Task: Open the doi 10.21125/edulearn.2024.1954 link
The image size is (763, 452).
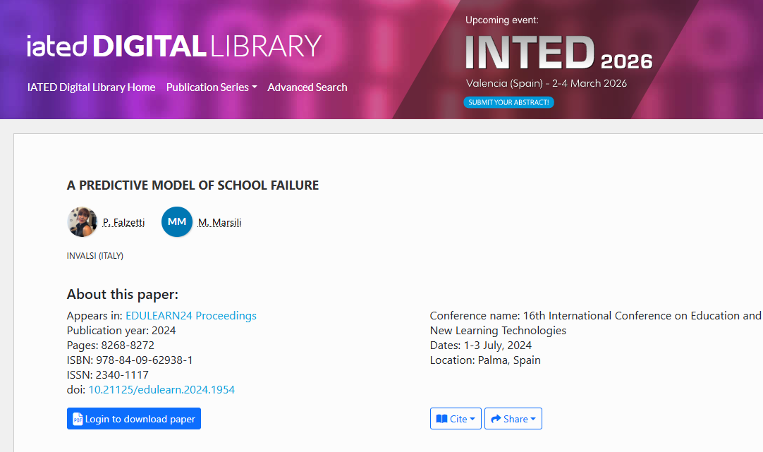Action: pos(161,389)
